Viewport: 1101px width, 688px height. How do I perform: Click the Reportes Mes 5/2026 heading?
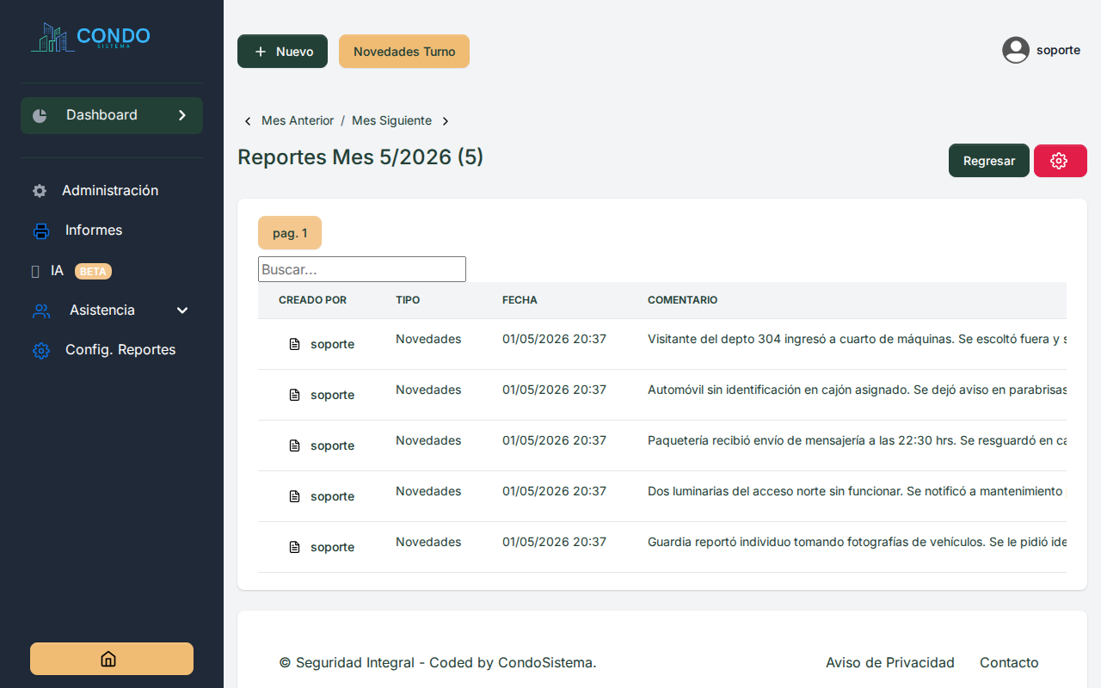(360, 157)
